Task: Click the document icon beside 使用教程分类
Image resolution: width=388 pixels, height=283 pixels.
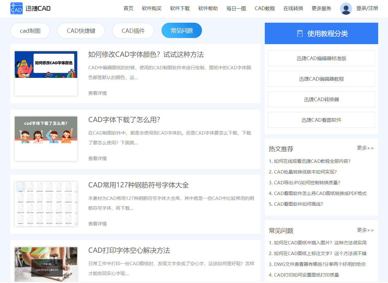Action: (300, 34)
